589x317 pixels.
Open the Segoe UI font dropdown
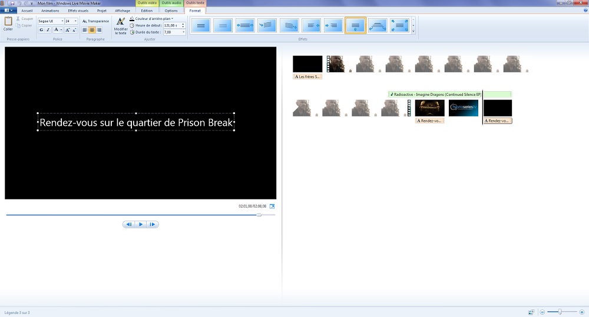[62, 21]
